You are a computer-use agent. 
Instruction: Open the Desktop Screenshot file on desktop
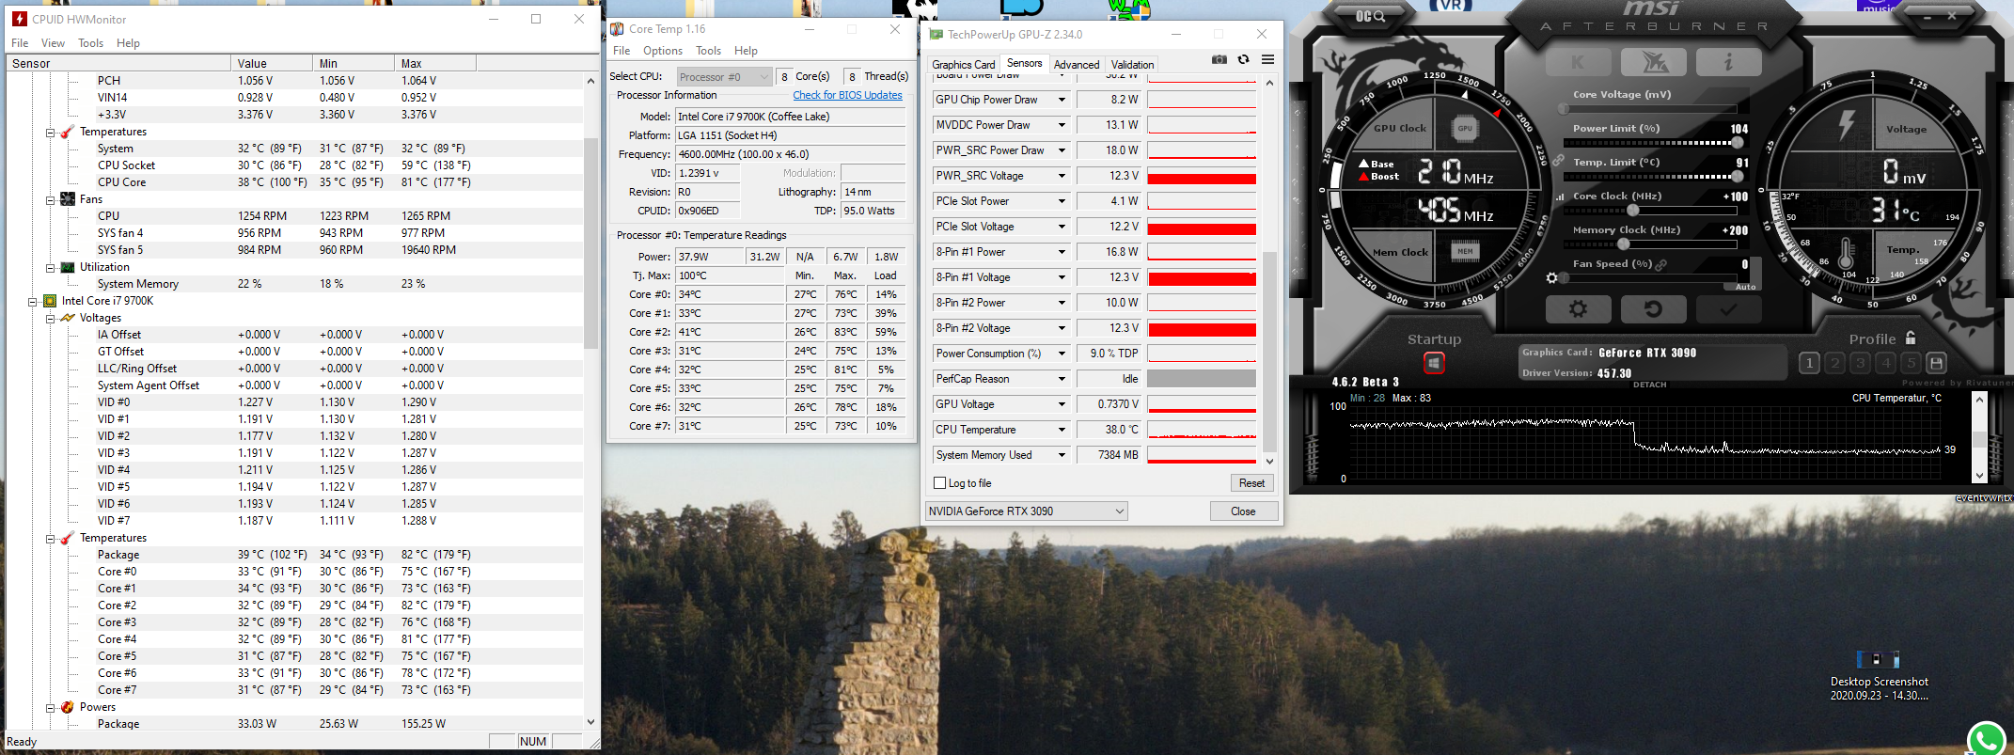tap(1879, 675)
